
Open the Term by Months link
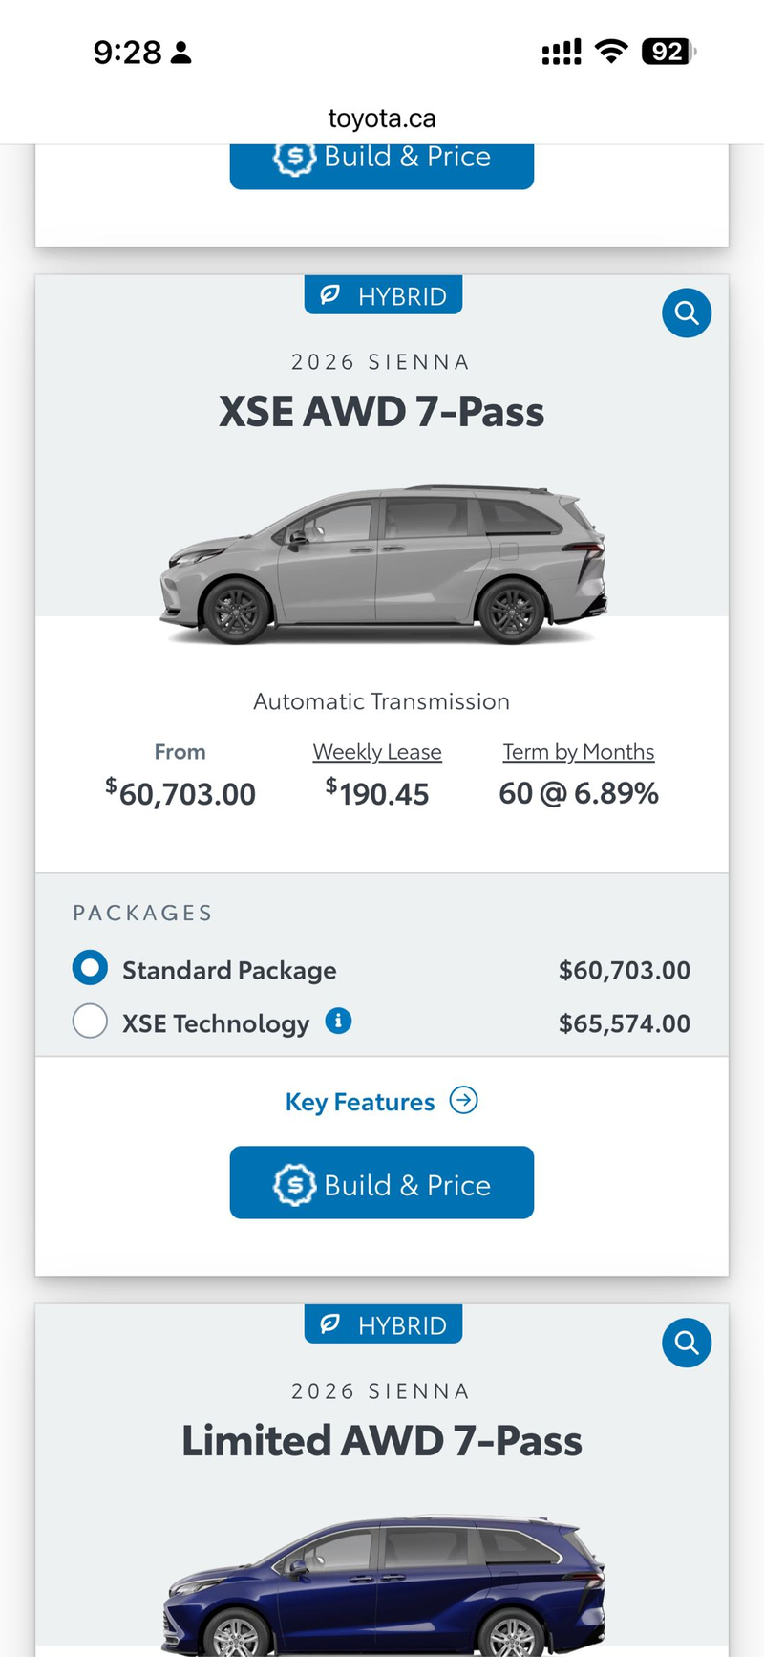579,752
